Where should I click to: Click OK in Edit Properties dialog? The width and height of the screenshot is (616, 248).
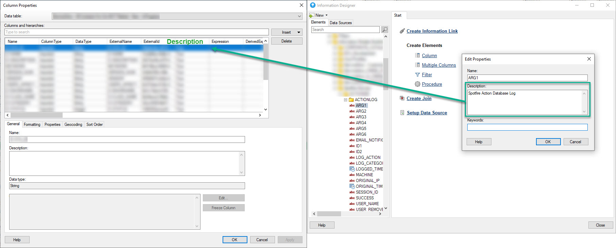pyautogui.click(x=548, y=142)
